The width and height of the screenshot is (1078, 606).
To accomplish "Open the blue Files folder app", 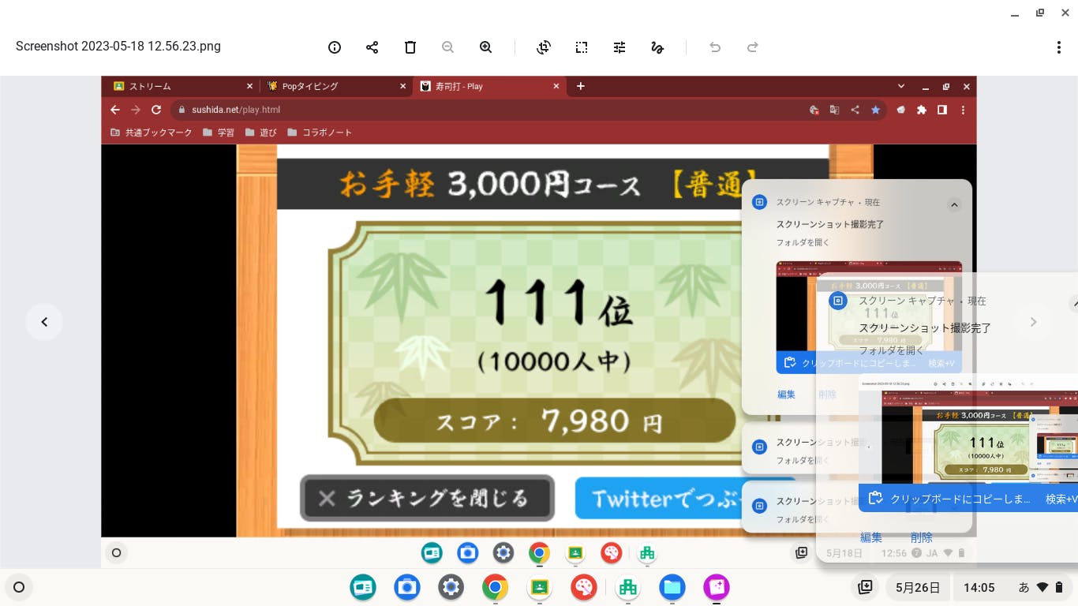I will (x=672, y=587).
